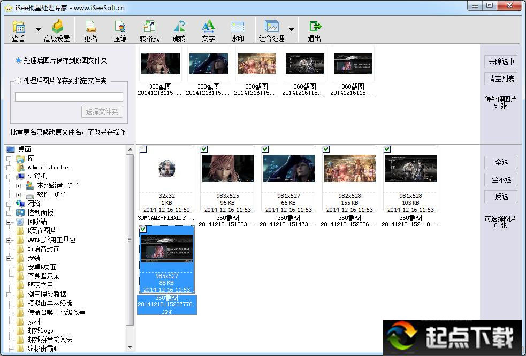Viewport: 526px width, 356px height.
Task: Select the 65 KB image thumbnail
Action: tap(289, 168)
